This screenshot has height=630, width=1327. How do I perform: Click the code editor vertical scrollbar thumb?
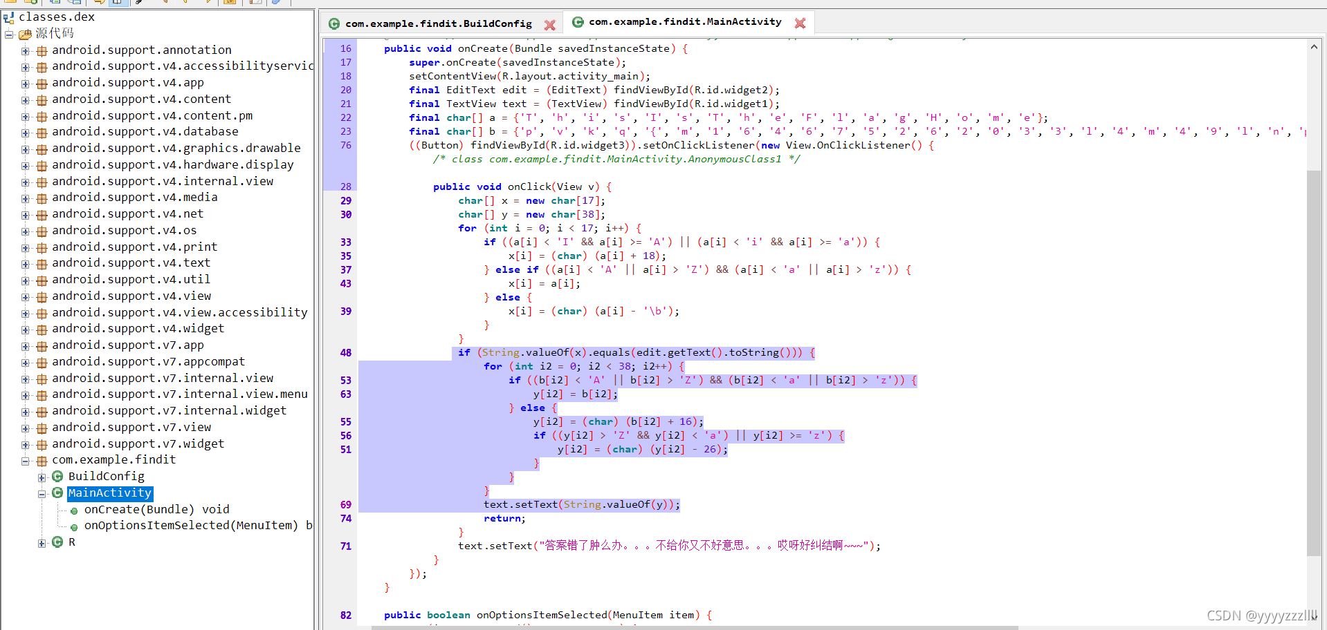[1314, 363]
